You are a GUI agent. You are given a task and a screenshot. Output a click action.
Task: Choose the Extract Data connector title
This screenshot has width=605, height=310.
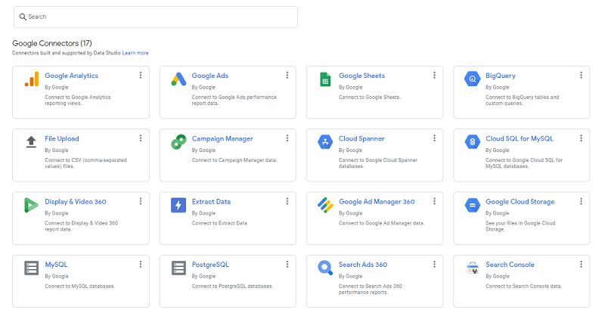[211, 202]
